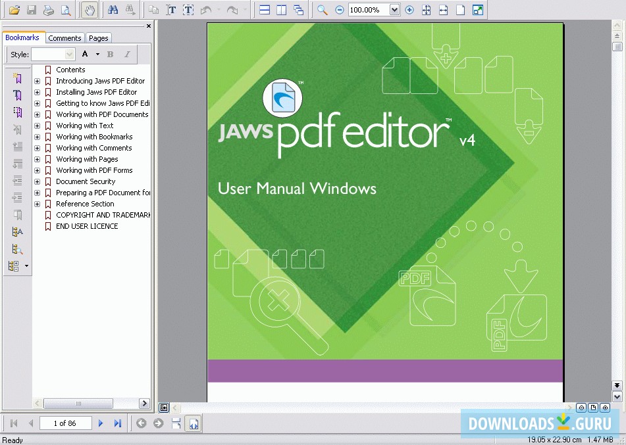Switch to the Comments tab
The height and width of the screenshot is (445, 626).
(65, 37)
